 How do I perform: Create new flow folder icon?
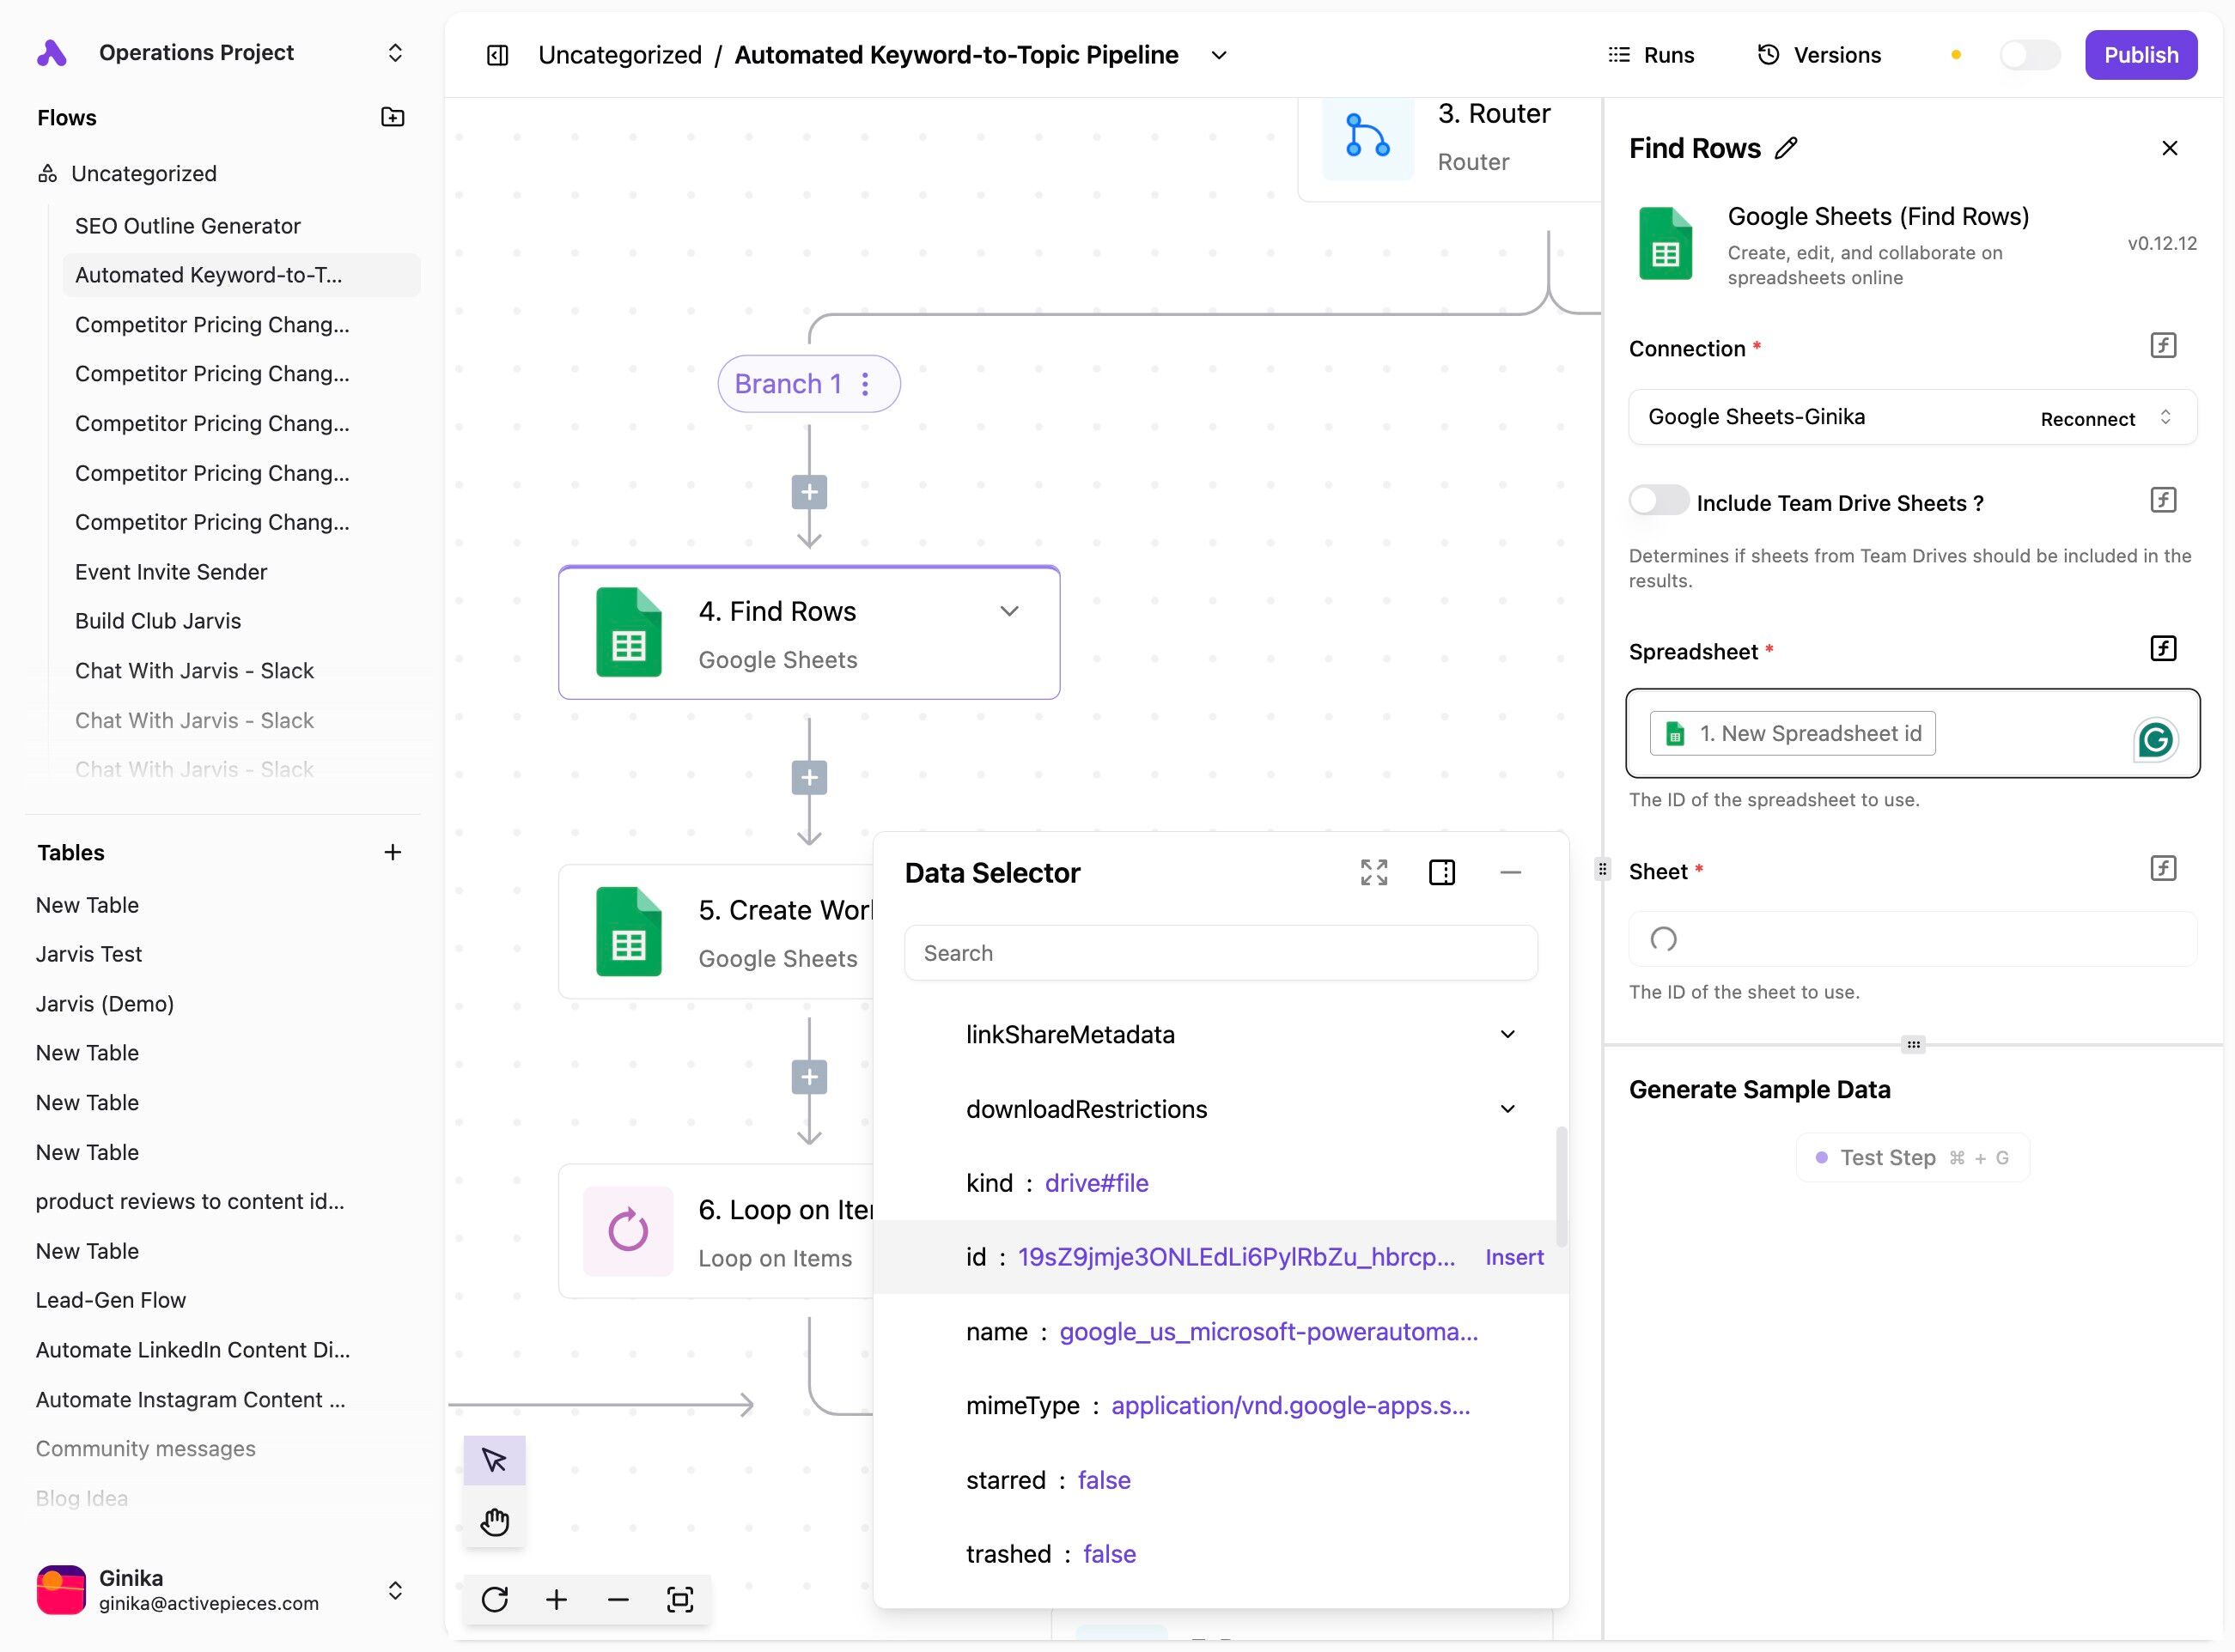pos(393,117)
